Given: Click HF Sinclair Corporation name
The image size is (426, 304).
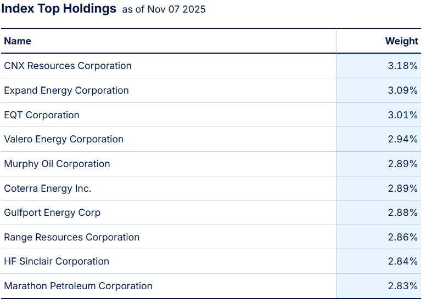Looking at the screenshot, I should click(x=57, y=261).
